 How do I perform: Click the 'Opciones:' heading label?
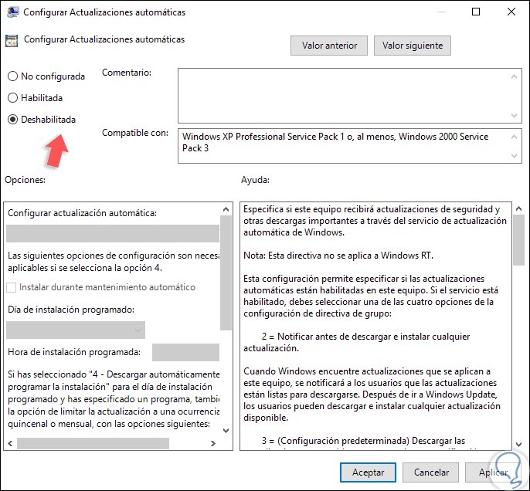pos(25,180)
